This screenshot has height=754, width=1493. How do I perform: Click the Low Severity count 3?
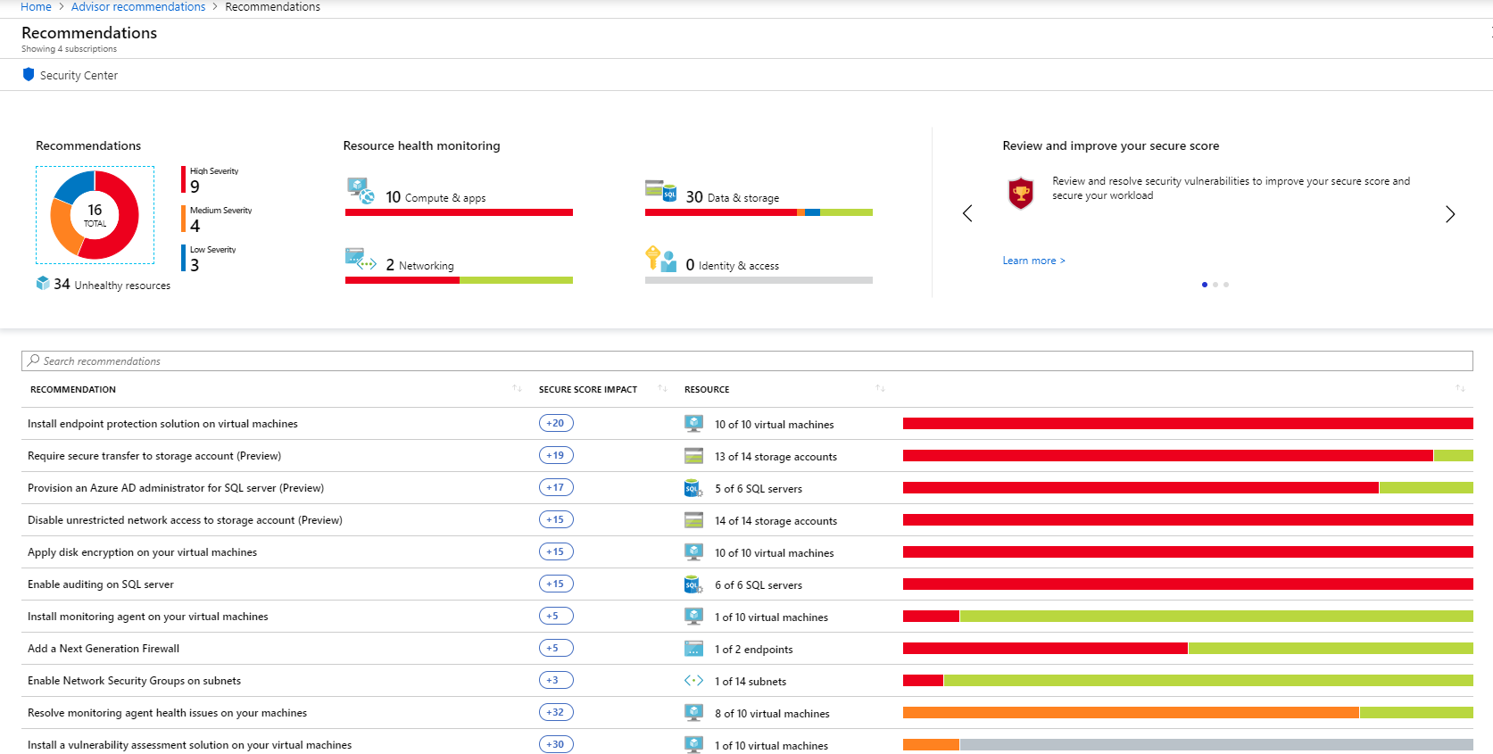pyautogui.click(x=195, y=265)
